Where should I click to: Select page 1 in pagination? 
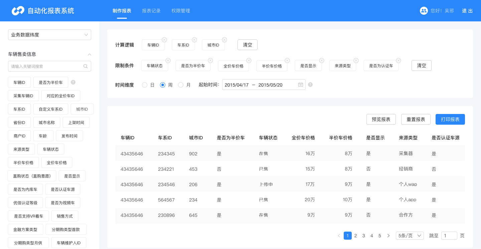click(348, 236)
